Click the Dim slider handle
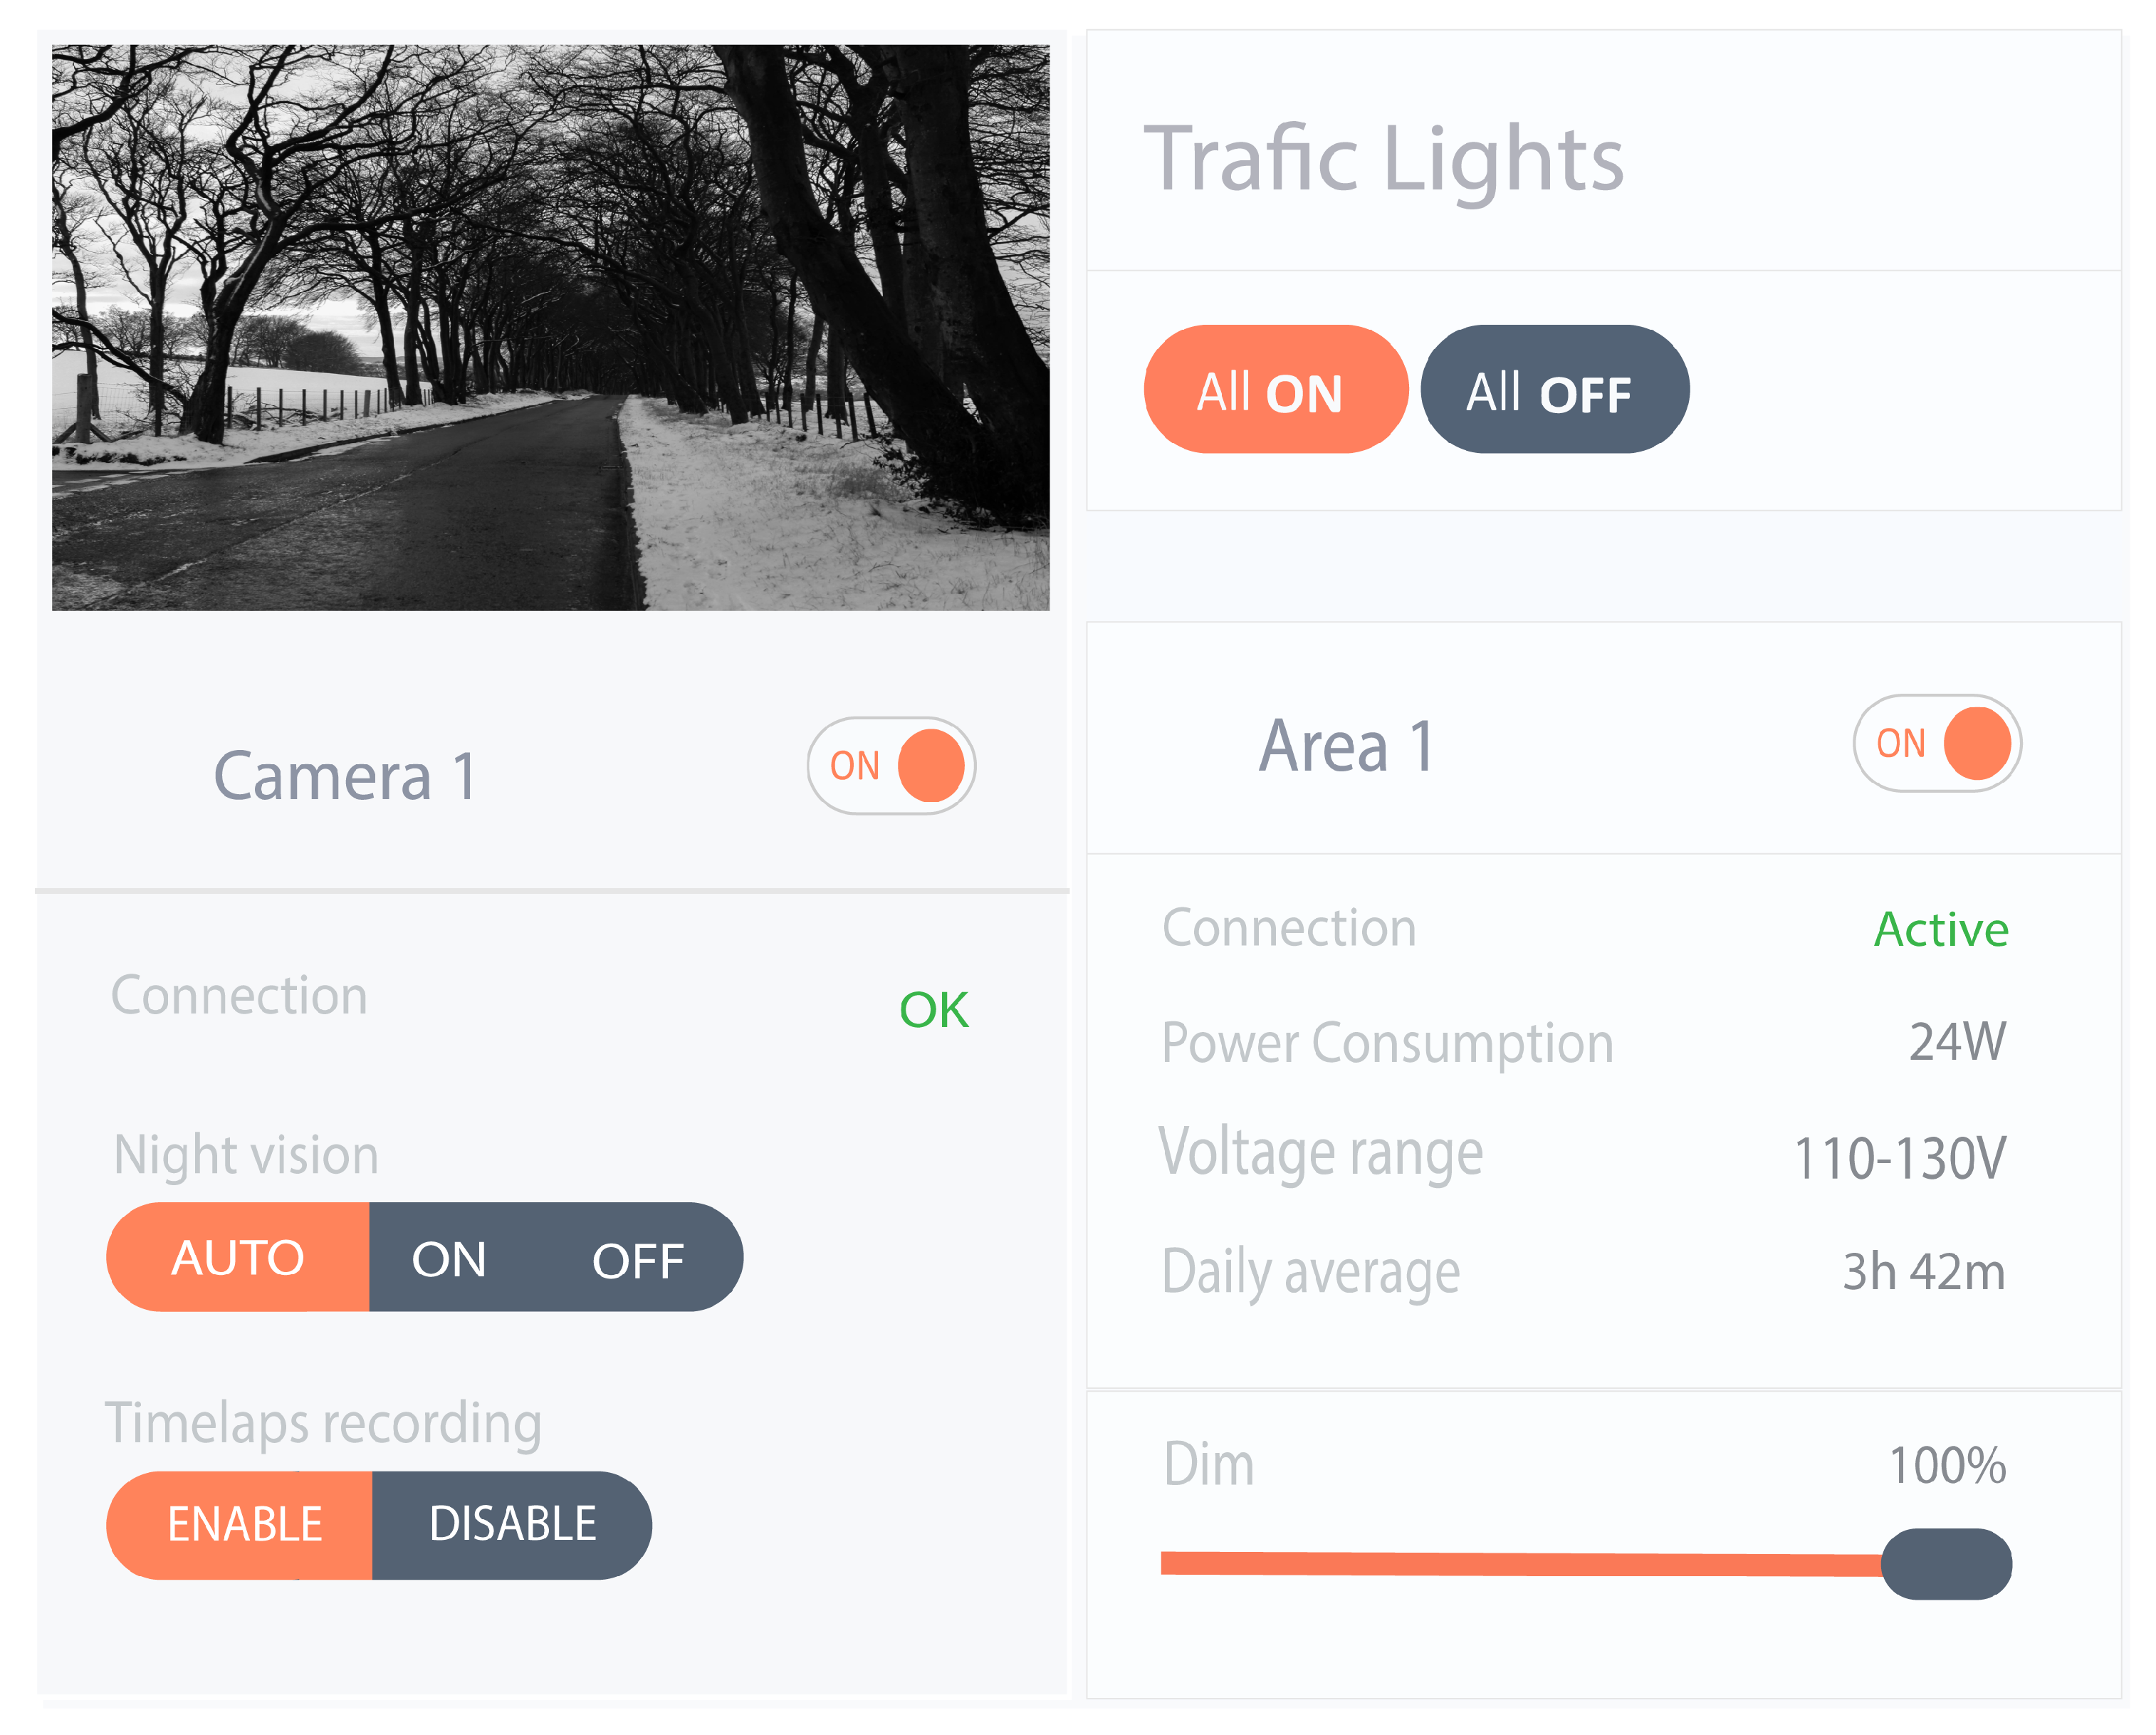 [x=1945, y=1563]
